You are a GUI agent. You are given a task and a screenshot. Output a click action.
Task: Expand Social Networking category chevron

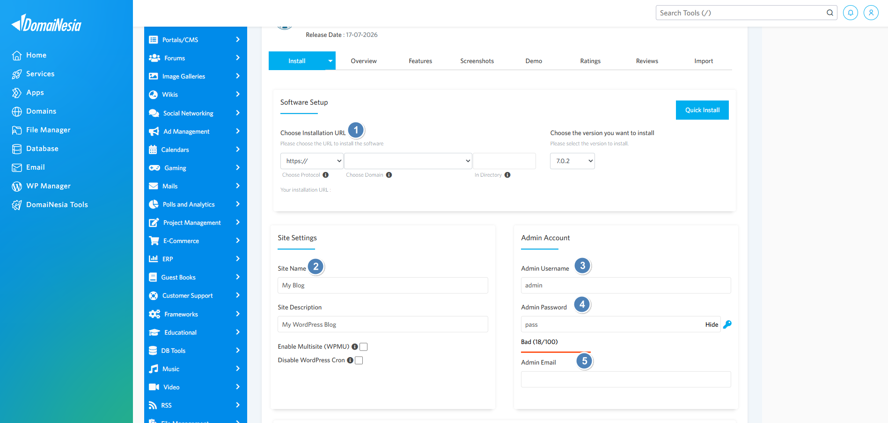click(x=238, y=113)
